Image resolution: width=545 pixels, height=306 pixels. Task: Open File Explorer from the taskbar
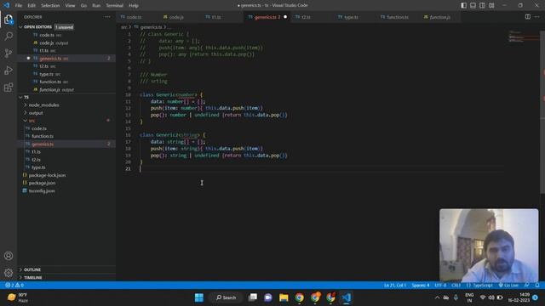point(284,297)
